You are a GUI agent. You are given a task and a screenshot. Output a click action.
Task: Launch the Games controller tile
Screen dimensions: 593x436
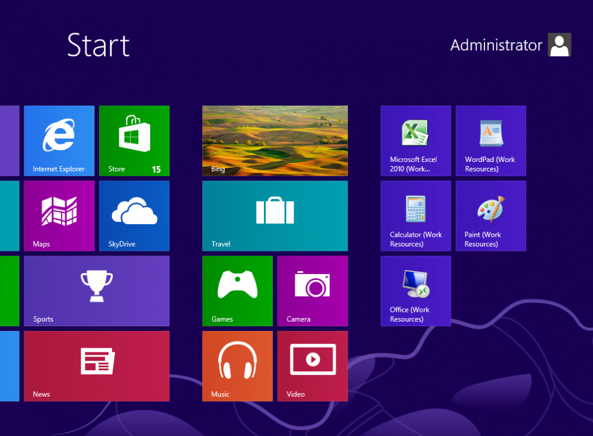(x=238, y=291)
